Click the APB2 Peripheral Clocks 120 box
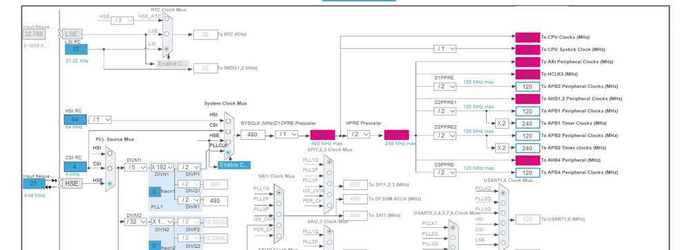689x250 pixels. 527,136
